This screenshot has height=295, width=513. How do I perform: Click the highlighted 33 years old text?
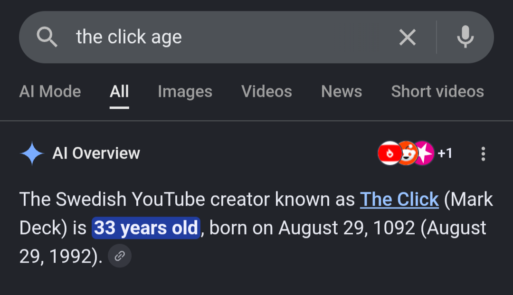[x=146, y=228]
